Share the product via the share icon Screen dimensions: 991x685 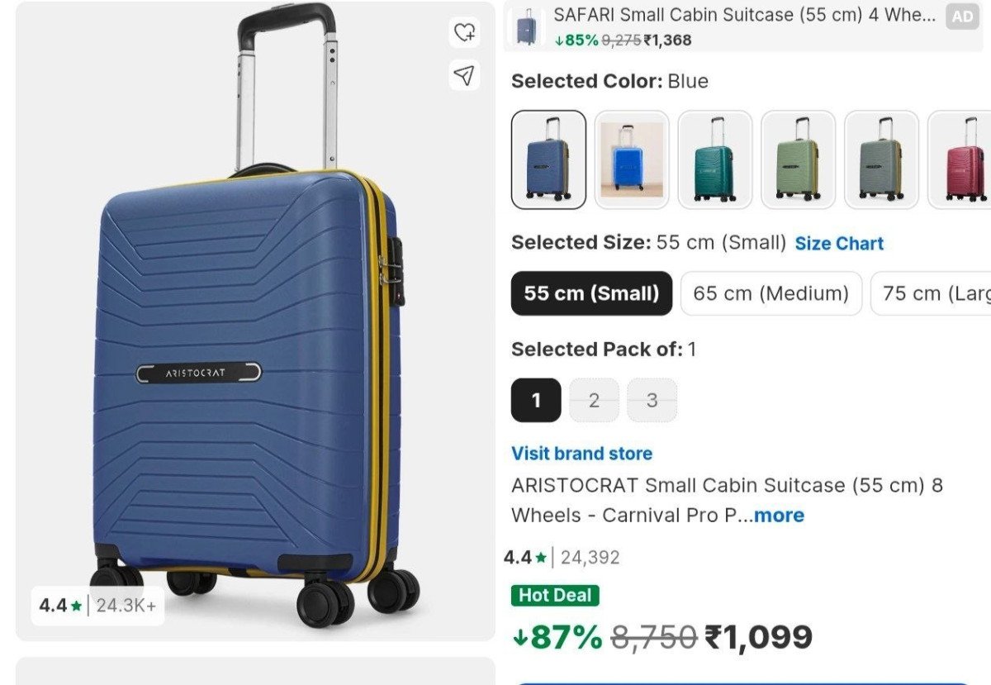[465, 74]
